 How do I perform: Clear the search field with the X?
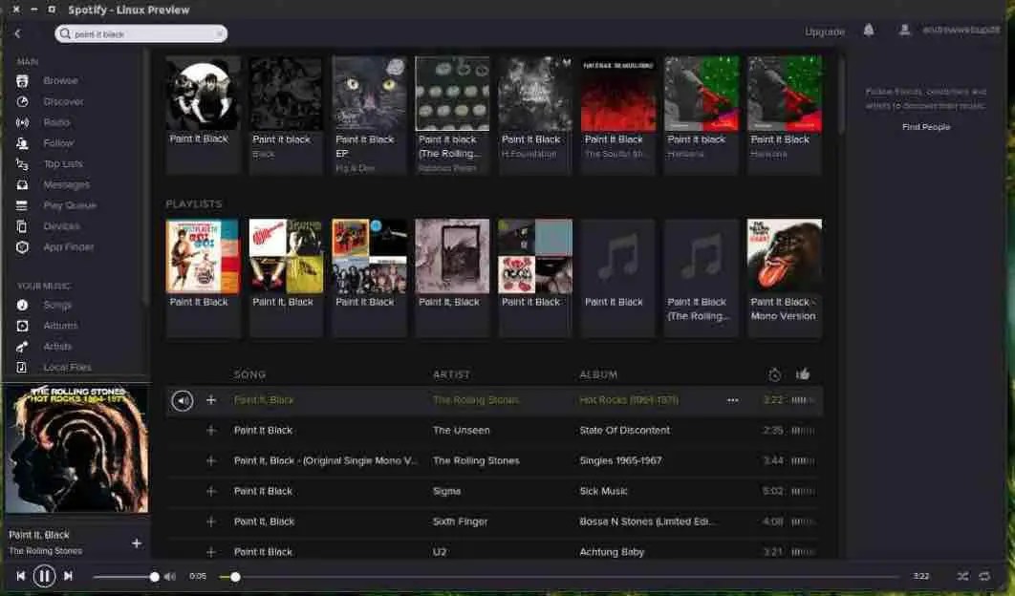pos(220,33)
